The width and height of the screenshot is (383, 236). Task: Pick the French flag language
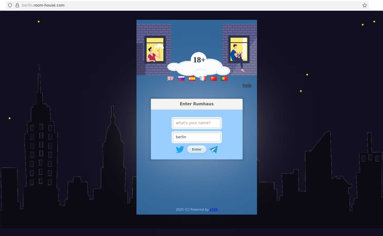point(203,78)
